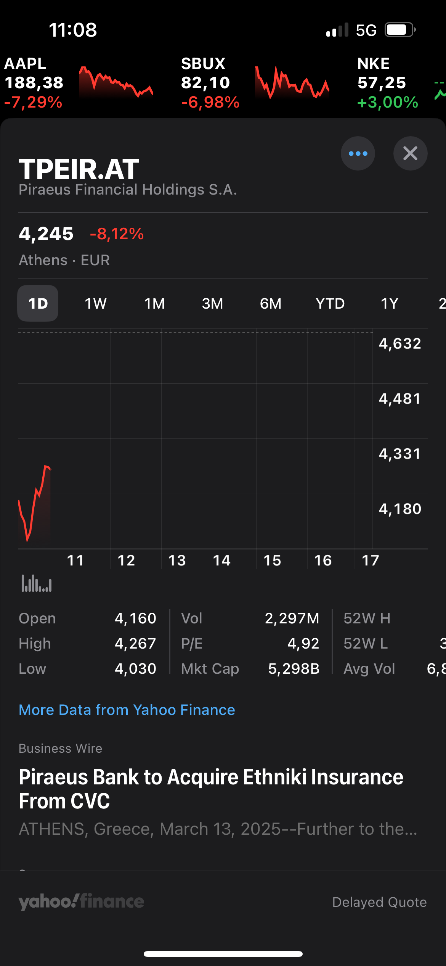The height and width of the screenshot is (966, 446).
Task: Select the 1D chart range tab
Action: [38, 303]
